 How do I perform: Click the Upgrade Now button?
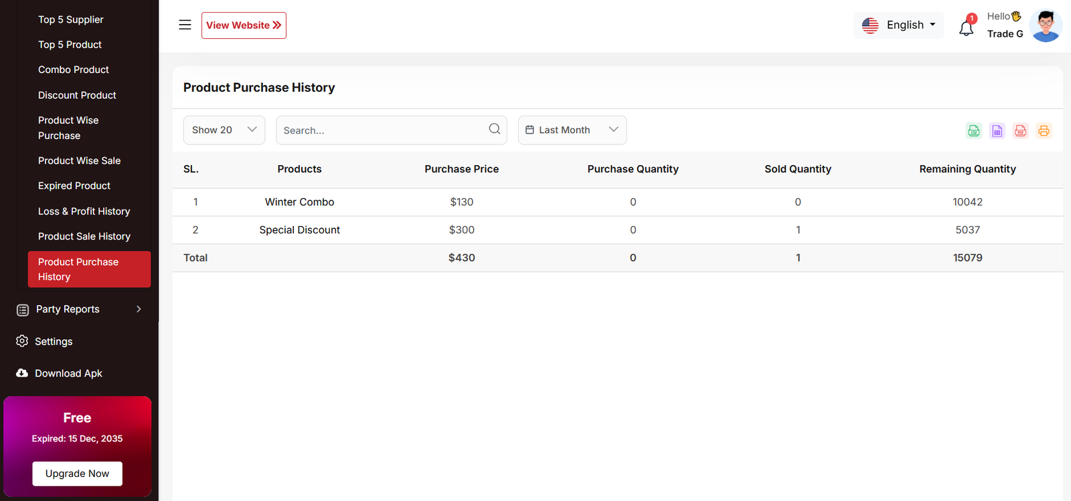tap(77, 474)
